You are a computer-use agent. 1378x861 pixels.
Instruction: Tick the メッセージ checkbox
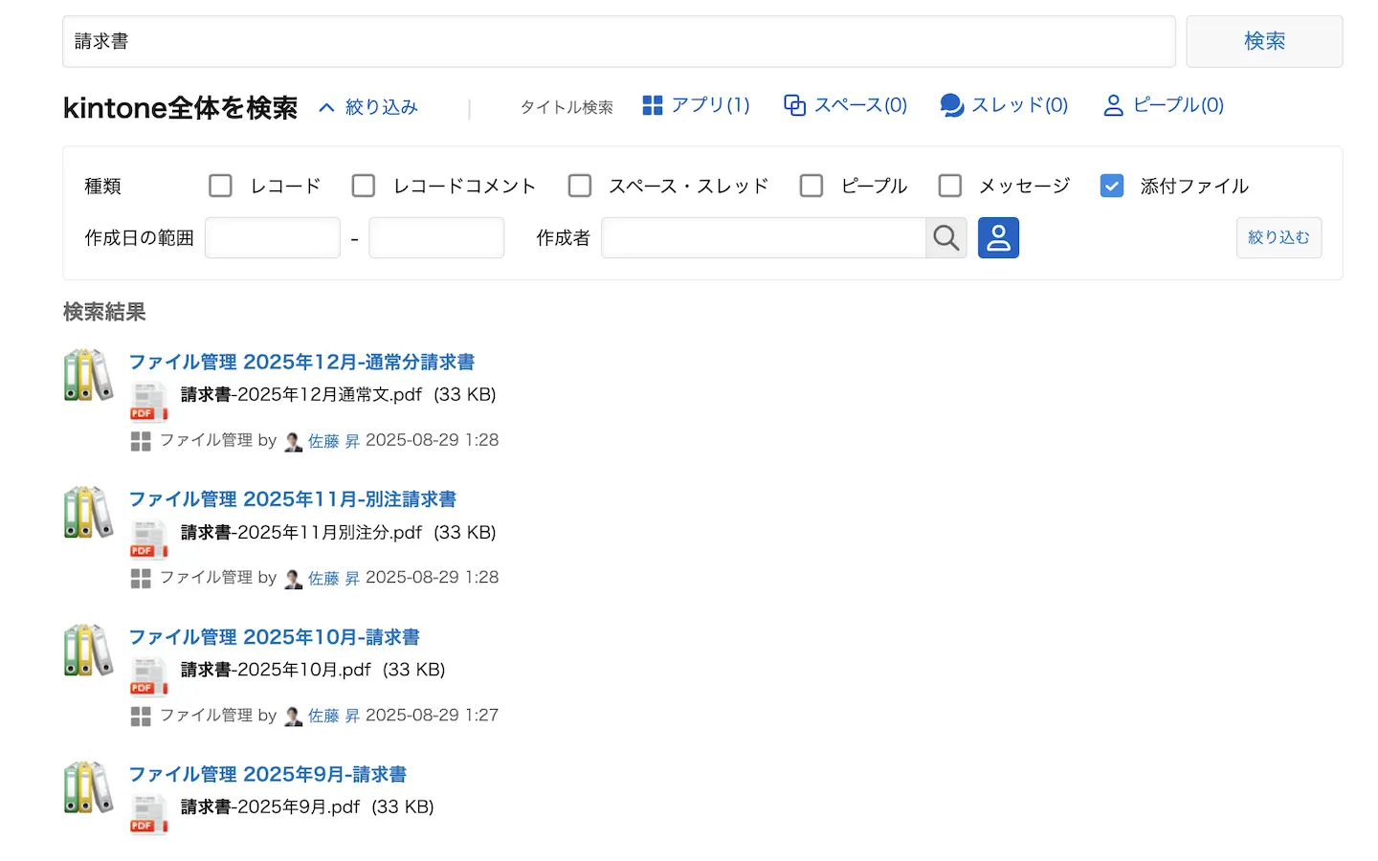(949, 186)
